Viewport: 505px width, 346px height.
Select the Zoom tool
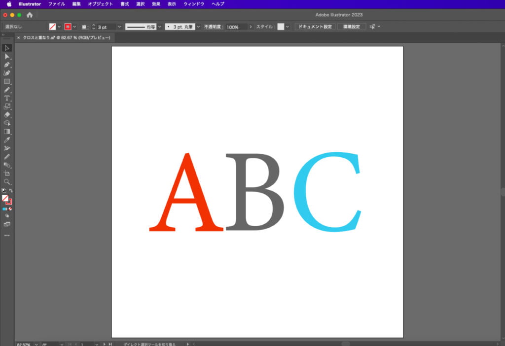[x=7, y=182]
